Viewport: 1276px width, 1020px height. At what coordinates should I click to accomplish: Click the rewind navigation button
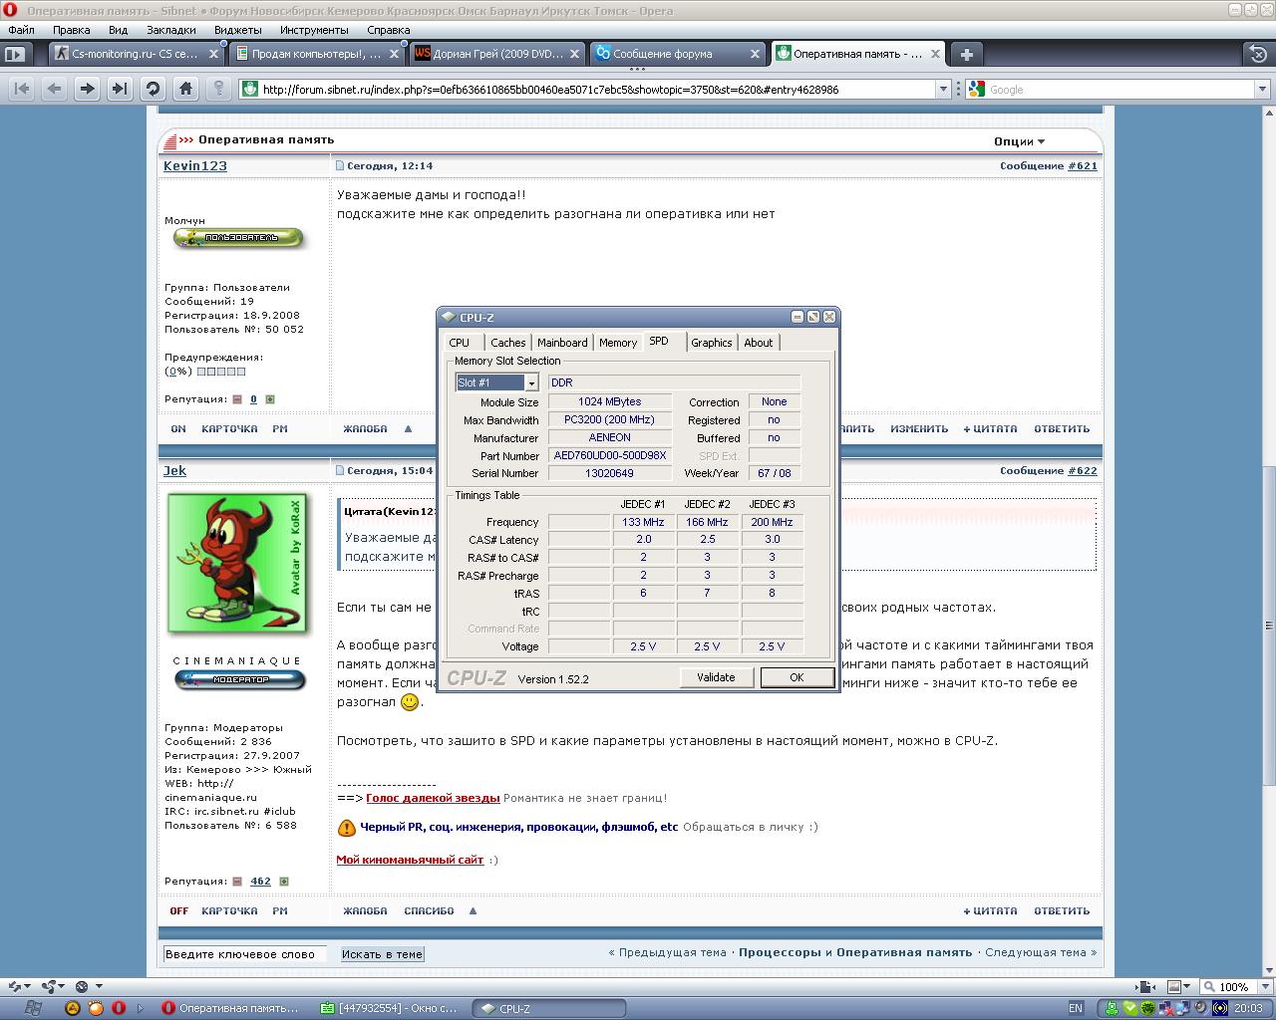pyautogui.click(x=21, y=89)
